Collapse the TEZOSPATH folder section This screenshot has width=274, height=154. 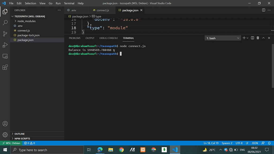coord(37,16)
